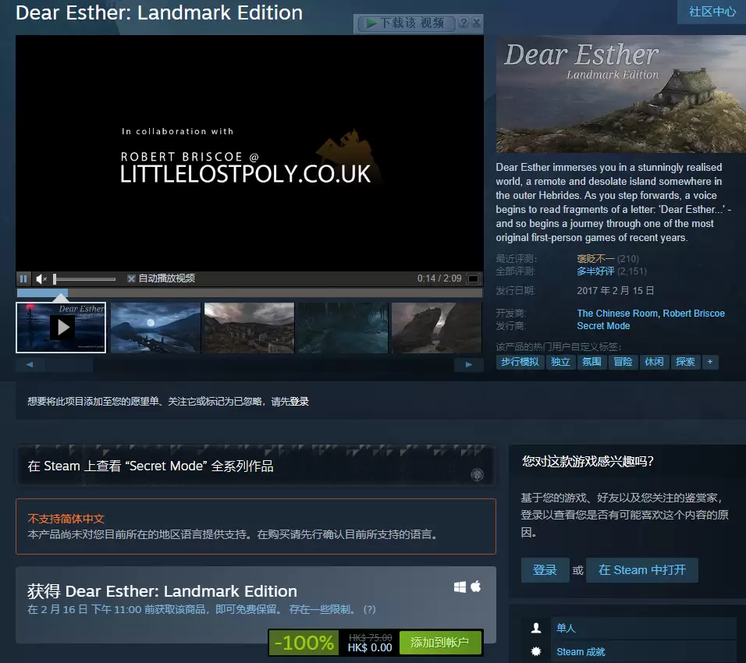
Task: Select the 步行模拟 tag
Action: (x=520, y=362)
